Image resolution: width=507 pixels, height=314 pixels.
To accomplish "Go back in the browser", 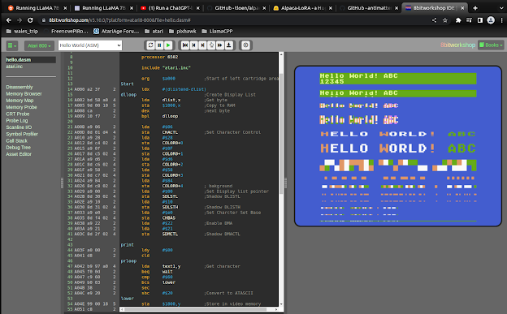I will (x=9, y=20).
